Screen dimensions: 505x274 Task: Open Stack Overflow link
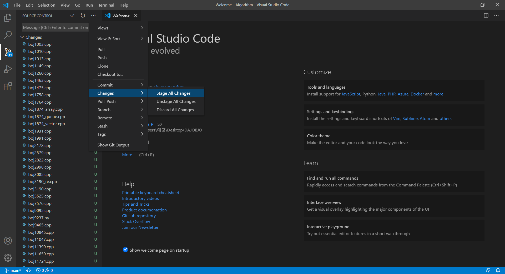[136, 221]
